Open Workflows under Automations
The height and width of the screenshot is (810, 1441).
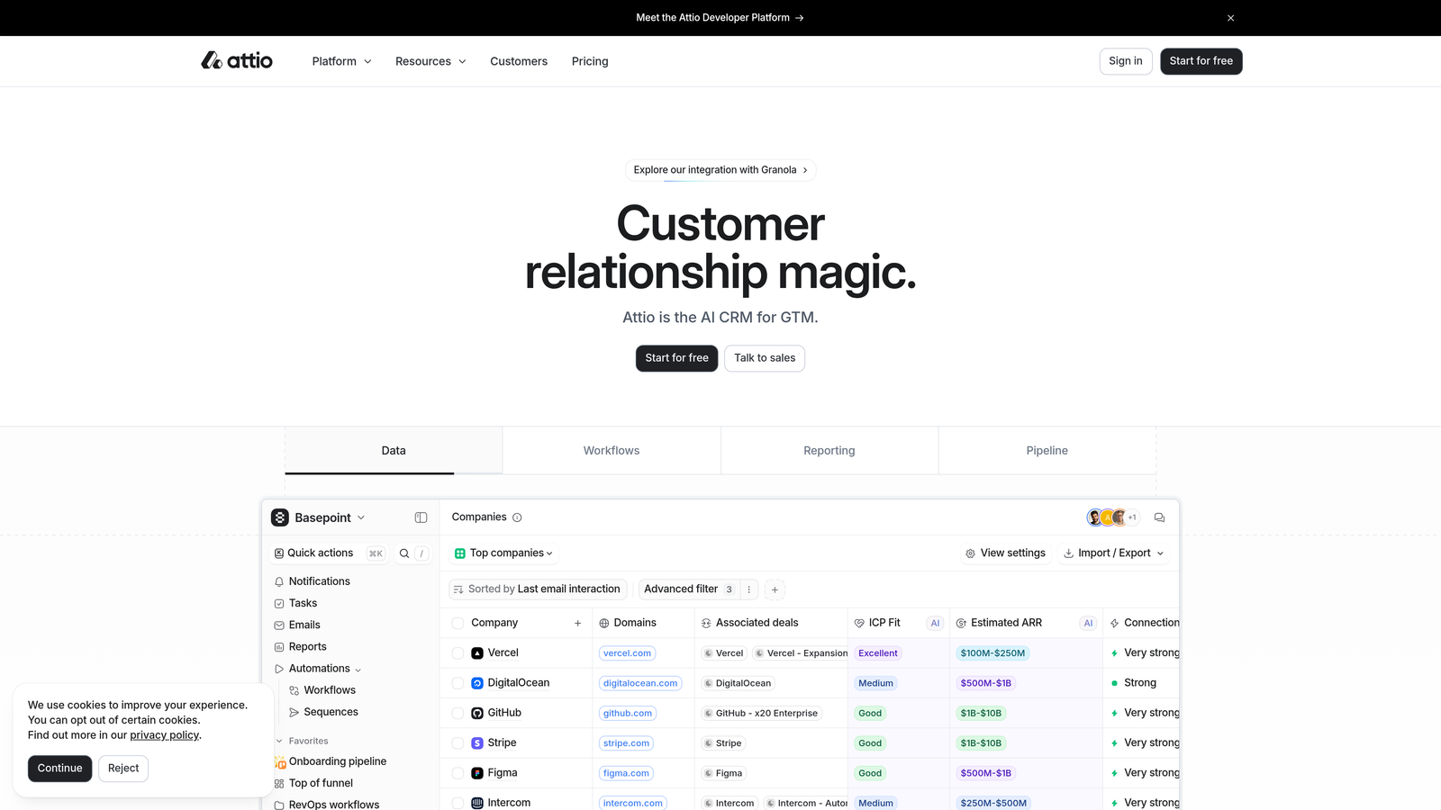[331, 689]
